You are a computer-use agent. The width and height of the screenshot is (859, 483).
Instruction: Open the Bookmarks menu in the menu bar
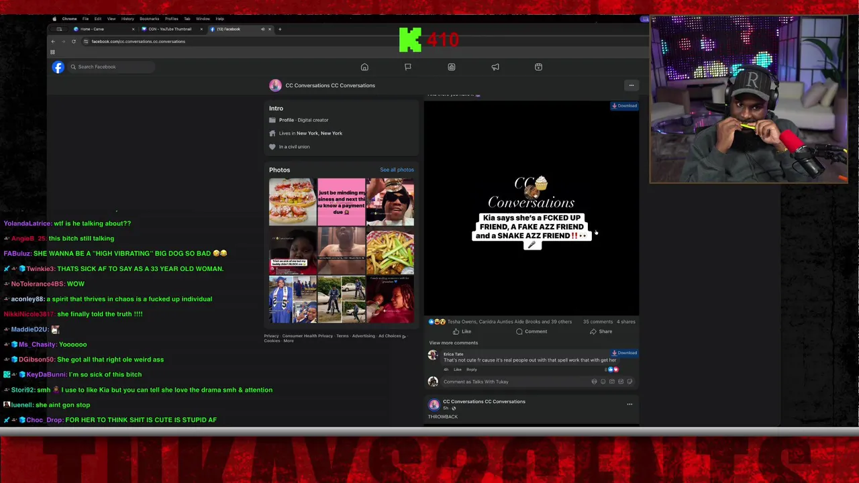149,19
